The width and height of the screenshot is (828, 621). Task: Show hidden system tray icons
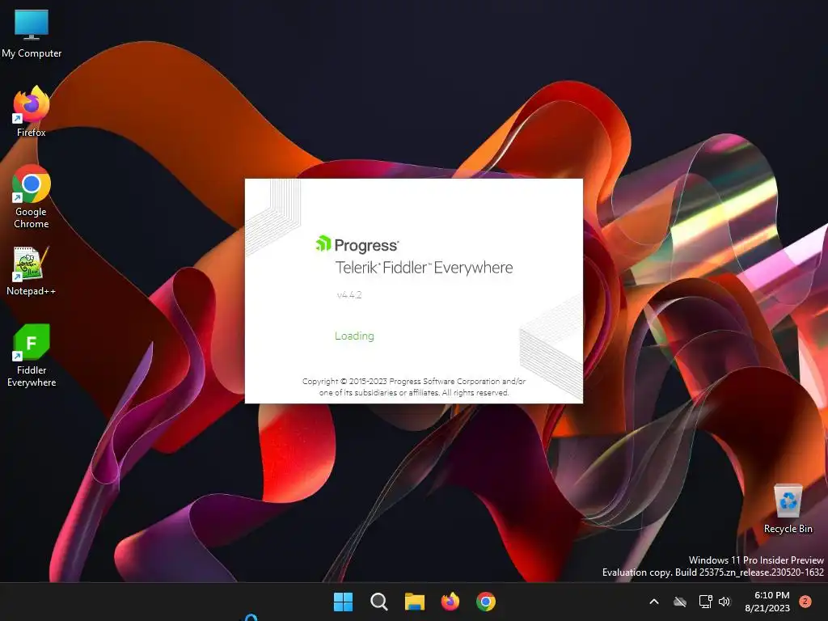653,602
